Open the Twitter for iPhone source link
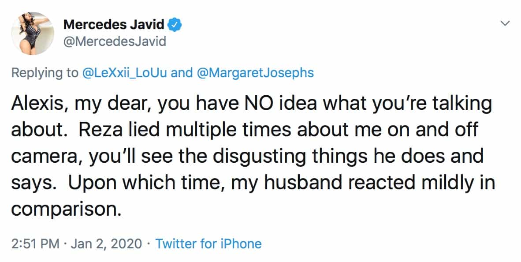521x262 pixels. (x=208, y=243)
